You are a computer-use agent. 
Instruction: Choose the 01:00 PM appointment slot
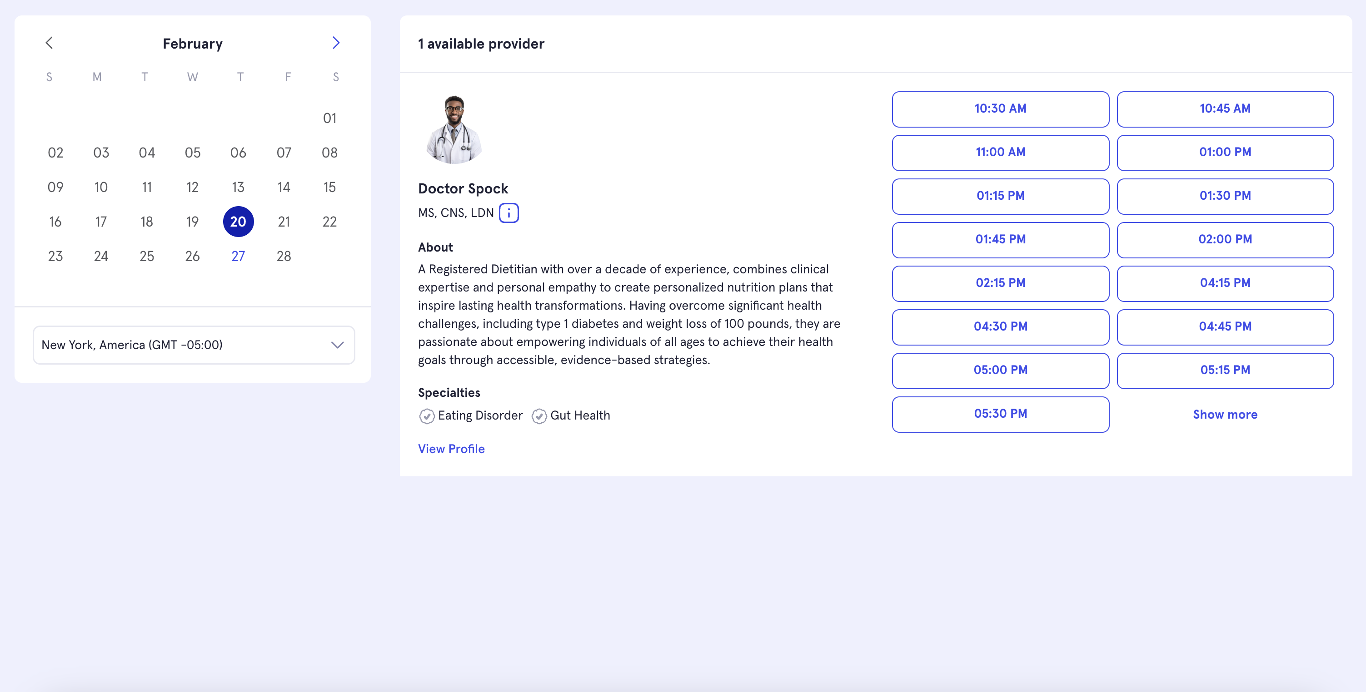[1225, 153]
